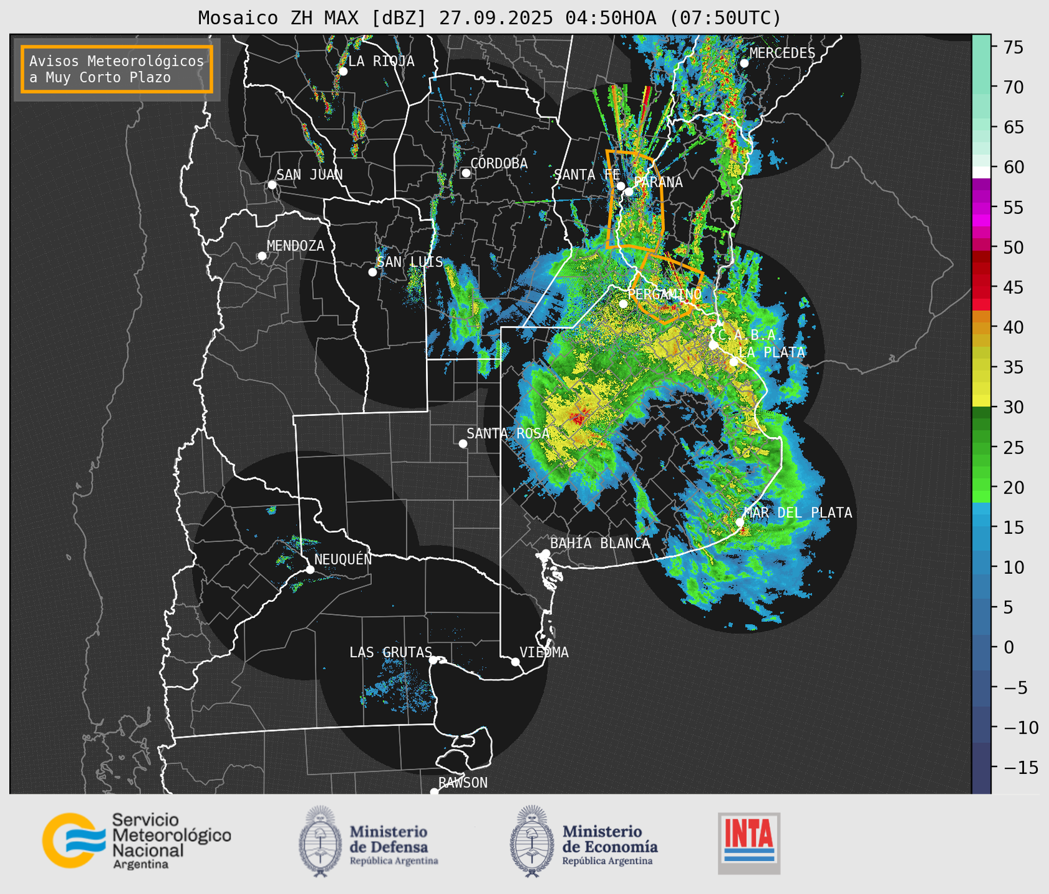Image resolution: width=1049 pixels, height=894 pixels.
Task: Click the Servicio Meteorológico Nacional logo
Action: coord(136,841)
